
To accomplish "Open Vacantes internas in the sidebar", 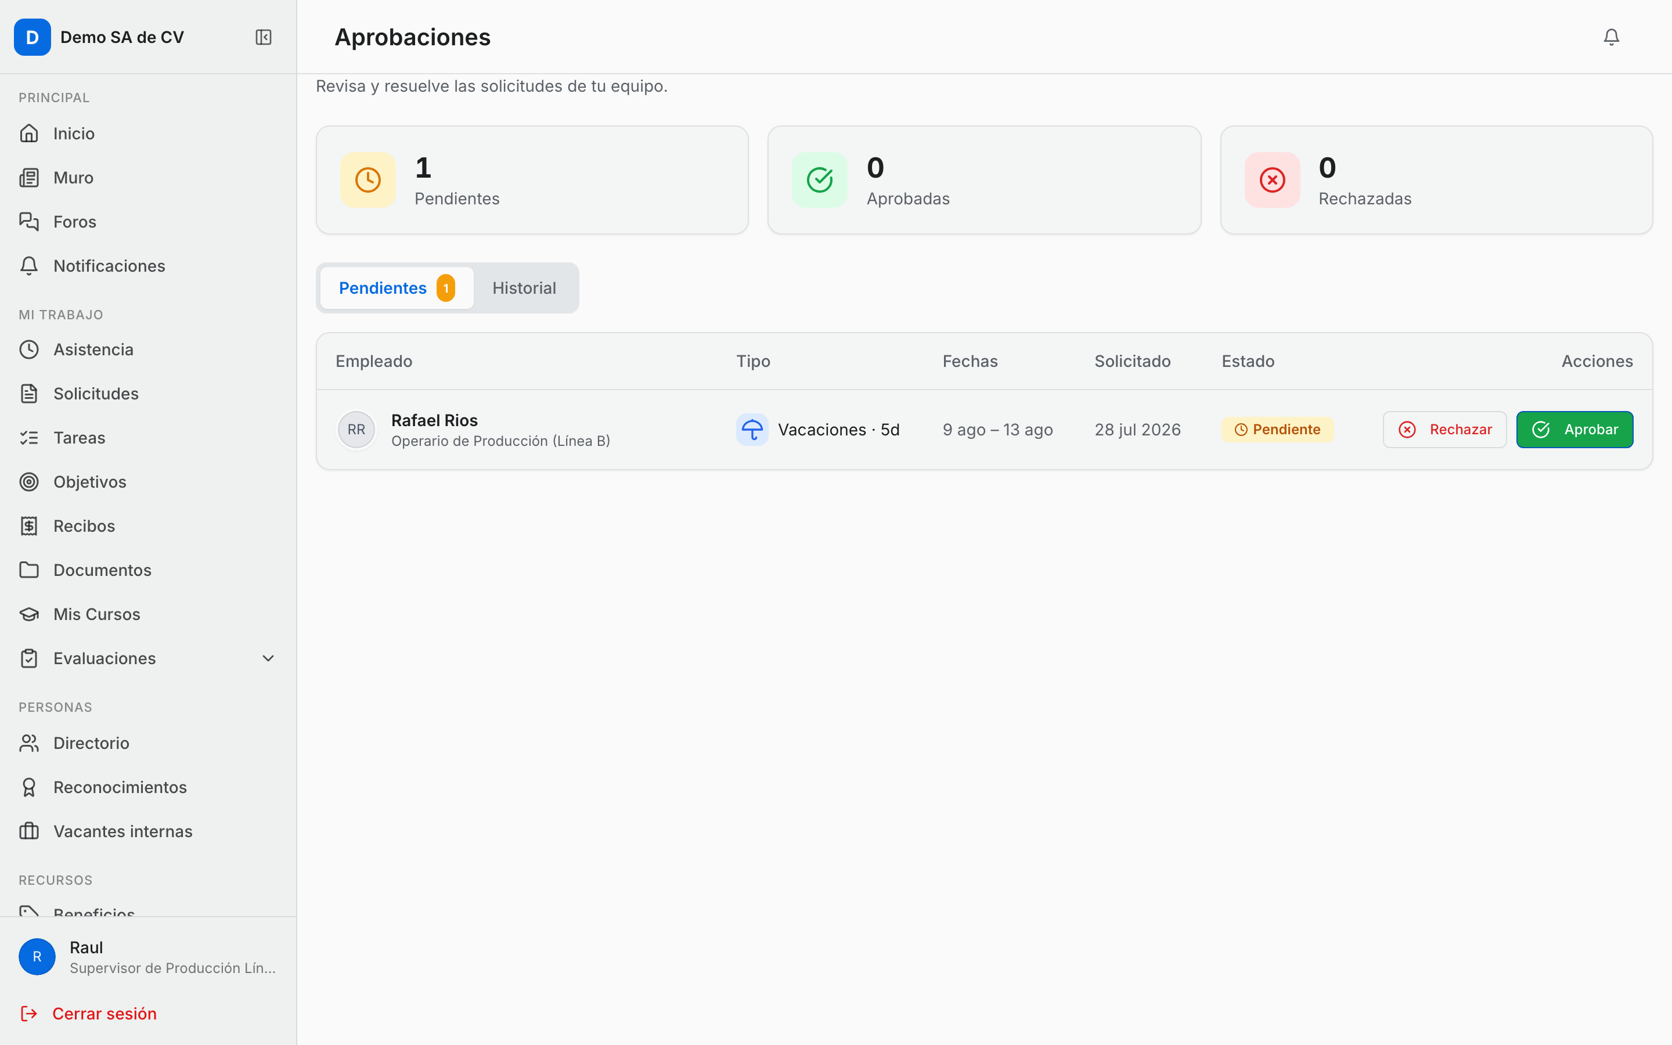I will [x=149, y=831].
